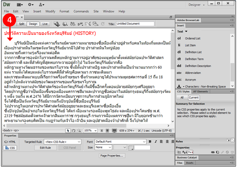
Task: Open the Font dropdown list
Action: [120, 142]
